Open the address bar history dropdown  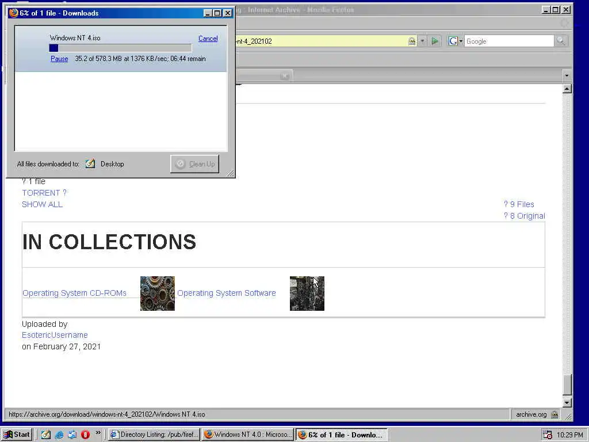click(x=422, y=41)
